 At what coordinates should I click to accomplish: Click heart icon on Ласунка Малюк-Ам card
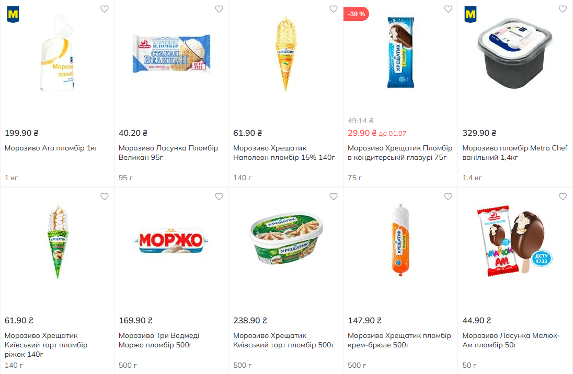point(563,196)
